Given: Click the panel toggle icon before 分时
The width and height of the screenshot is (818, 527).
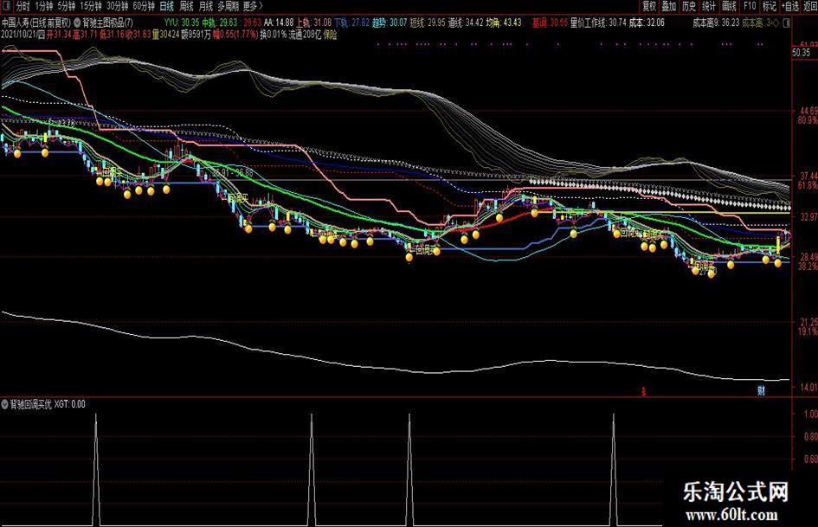Looking at the screenshot, I should coord(5,6).
